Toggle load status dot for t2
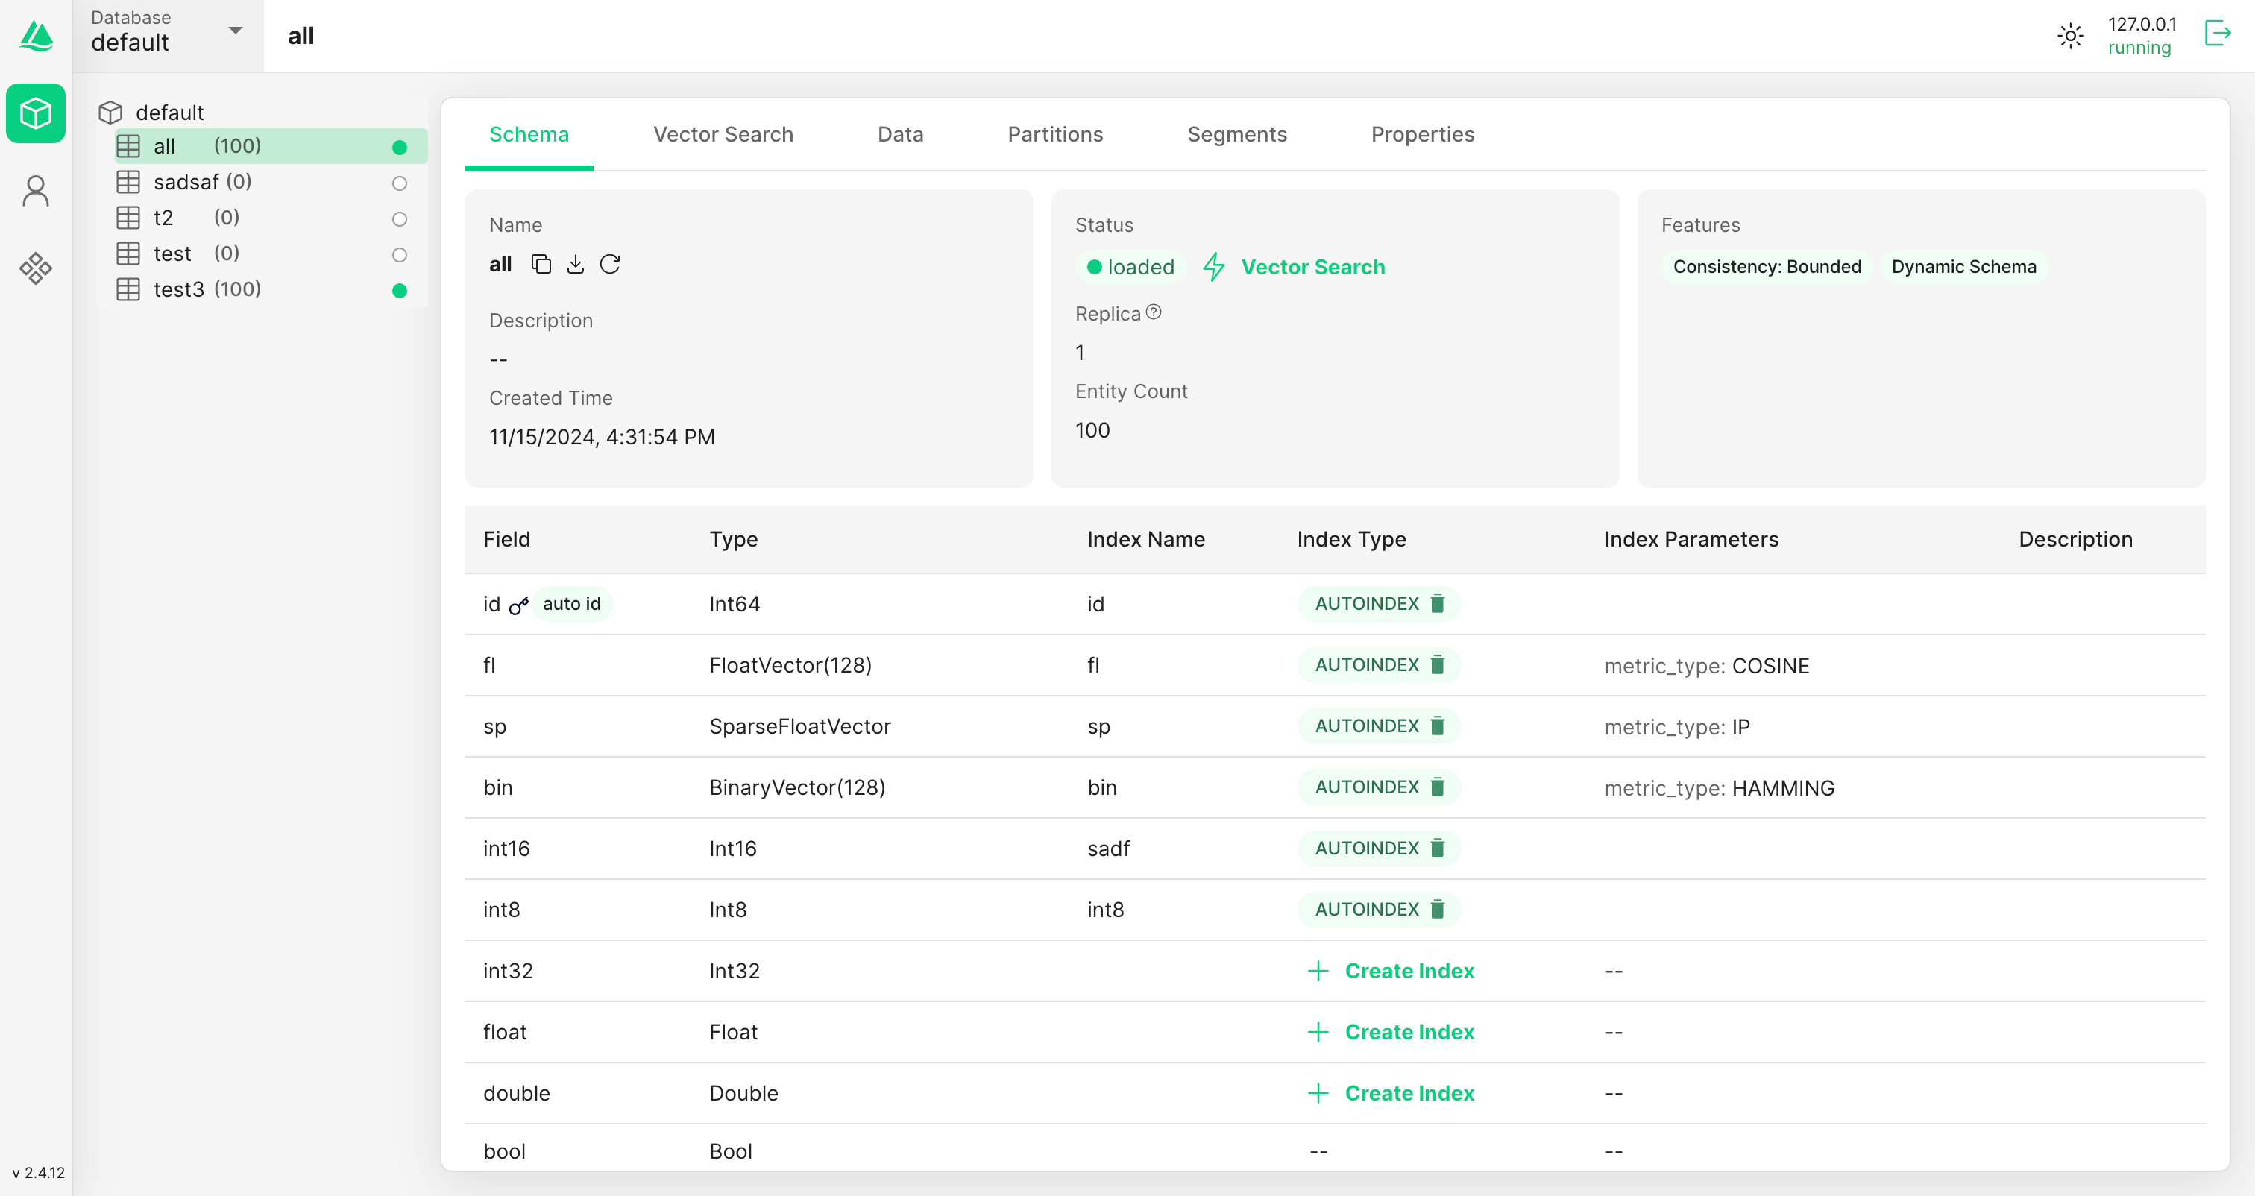 click(400, 219)
